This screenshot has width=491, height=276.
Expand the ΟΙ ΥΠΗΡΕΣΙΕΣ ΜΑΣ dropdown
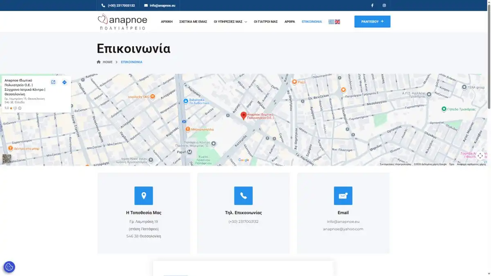(x=230, y=22)
